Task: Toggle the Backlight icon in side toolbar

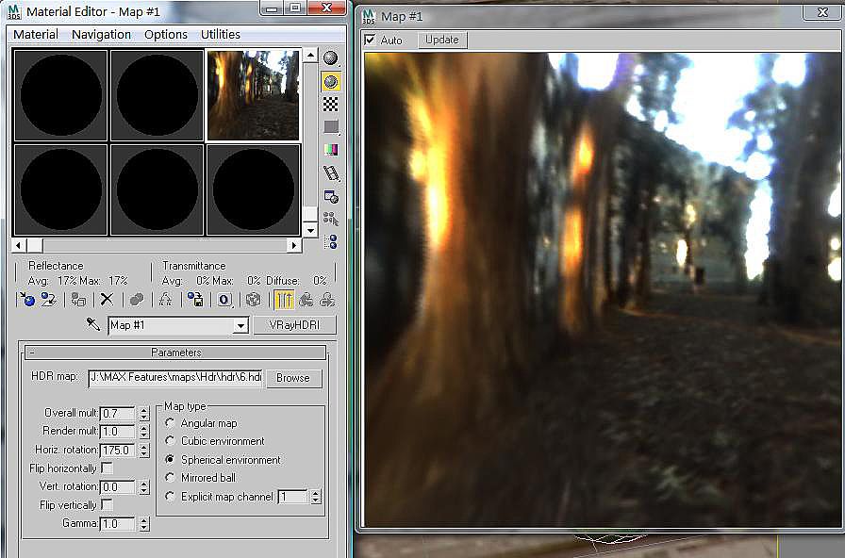Action: pyautogui.click(x=331, y=81)
